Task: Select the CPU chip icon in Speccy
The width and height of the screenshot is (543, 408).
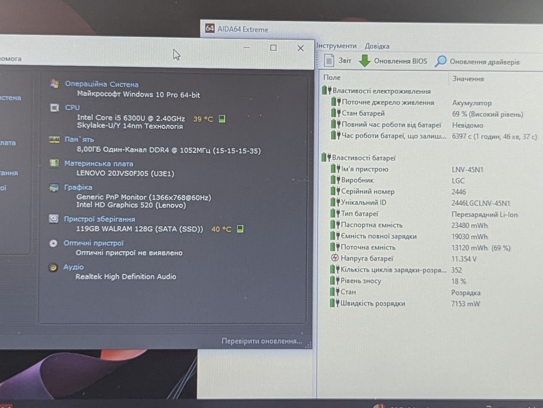Action: [x=54, y=108]
